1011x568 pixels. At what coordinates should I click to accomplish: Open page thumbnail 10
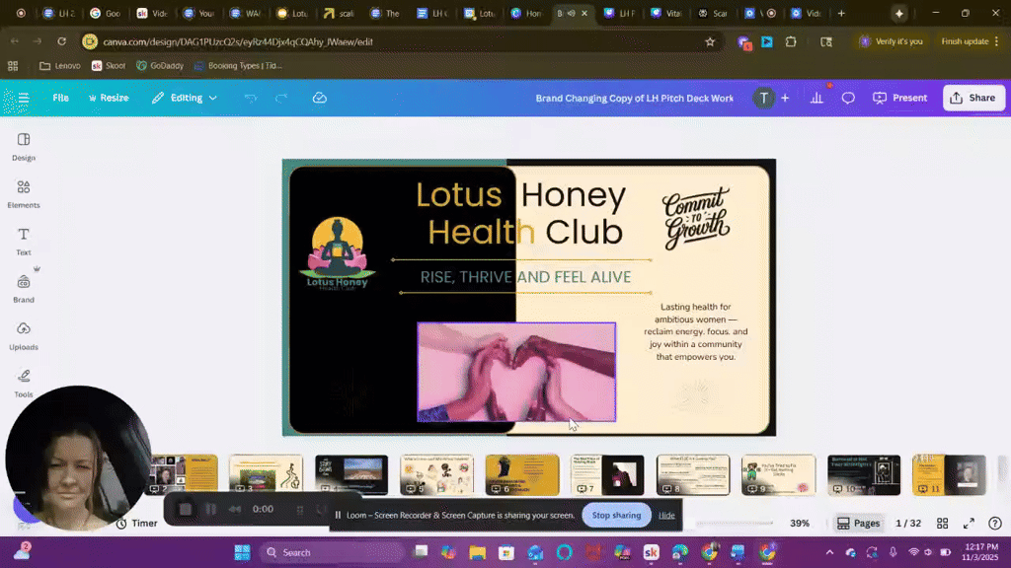864,475
